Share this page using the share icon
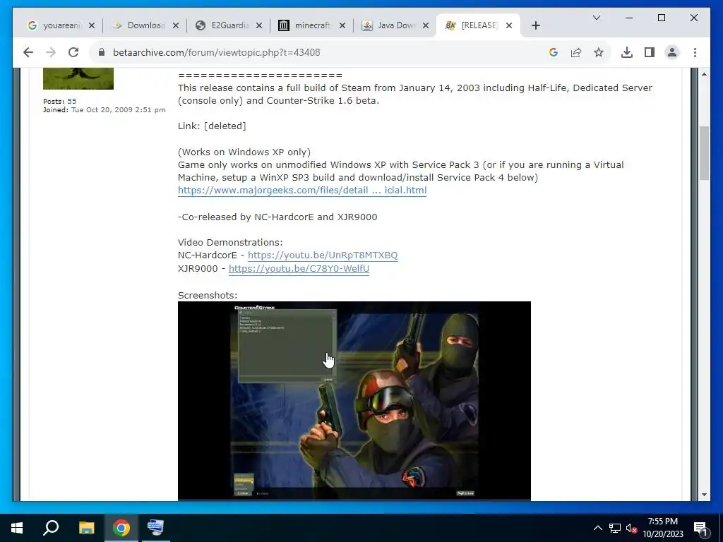Viewport: 723px width, 542px height. pos(576,52)
